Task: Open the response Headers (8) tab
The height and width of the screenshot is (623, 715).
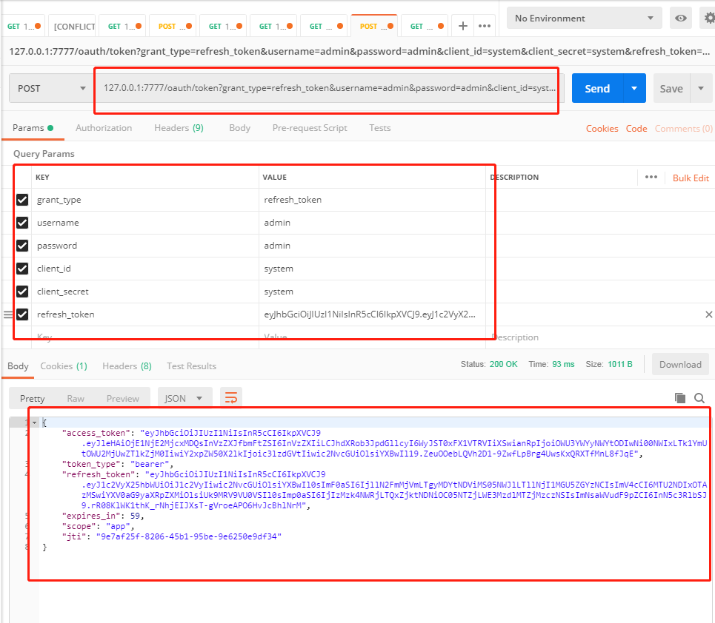Action: 127,366
